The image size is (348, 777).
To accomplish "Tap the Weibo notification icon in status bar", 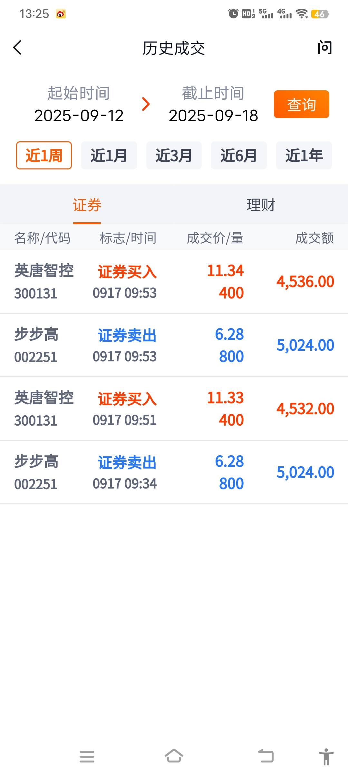I will pos(61,14).
